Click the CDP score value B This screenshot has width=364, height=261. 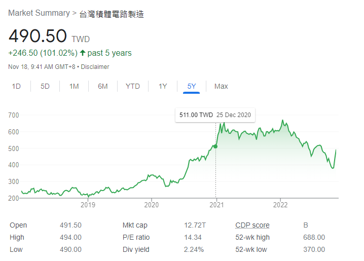(306, 225)
